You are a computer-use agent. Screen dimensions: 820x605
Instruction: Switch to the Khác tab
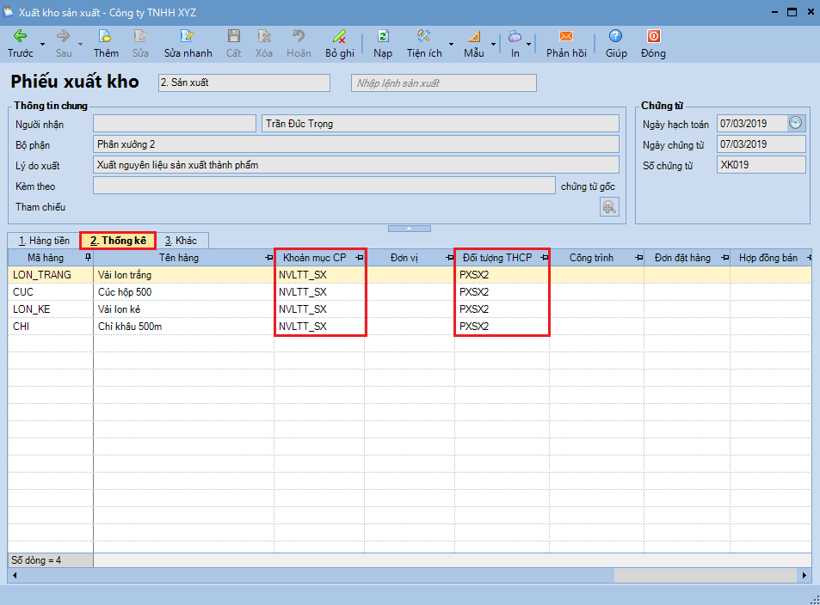pos(181,241)
